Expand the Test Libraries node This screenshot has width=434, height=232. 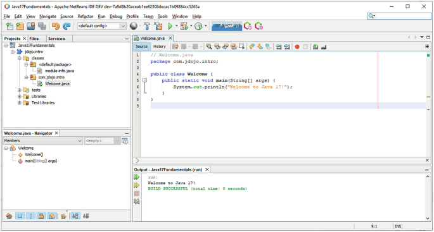coord(20,103)
